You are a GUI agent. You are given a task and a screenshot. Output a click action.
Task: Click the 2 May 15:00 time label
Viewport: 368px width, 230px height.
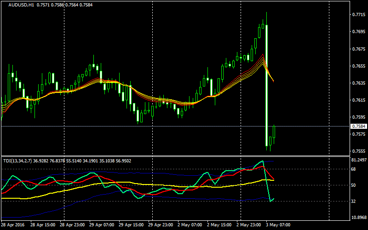tap(219, 225)
